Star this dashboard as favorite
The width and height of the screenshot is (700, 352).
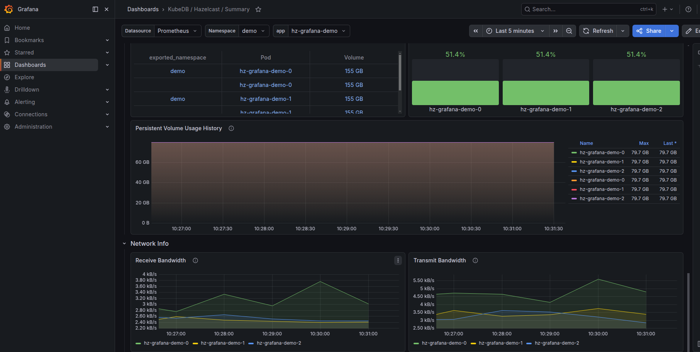coord(258,9)
